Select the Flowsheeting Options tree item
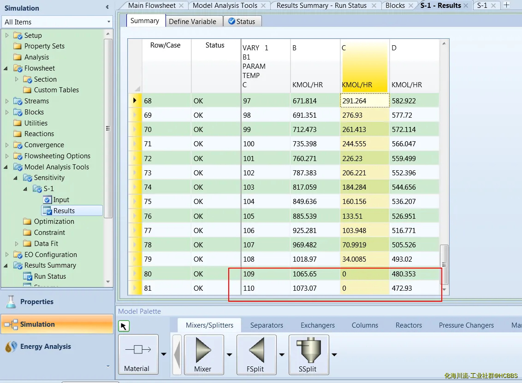The height and width of the screenshot is (383, 522). (57, 156)
